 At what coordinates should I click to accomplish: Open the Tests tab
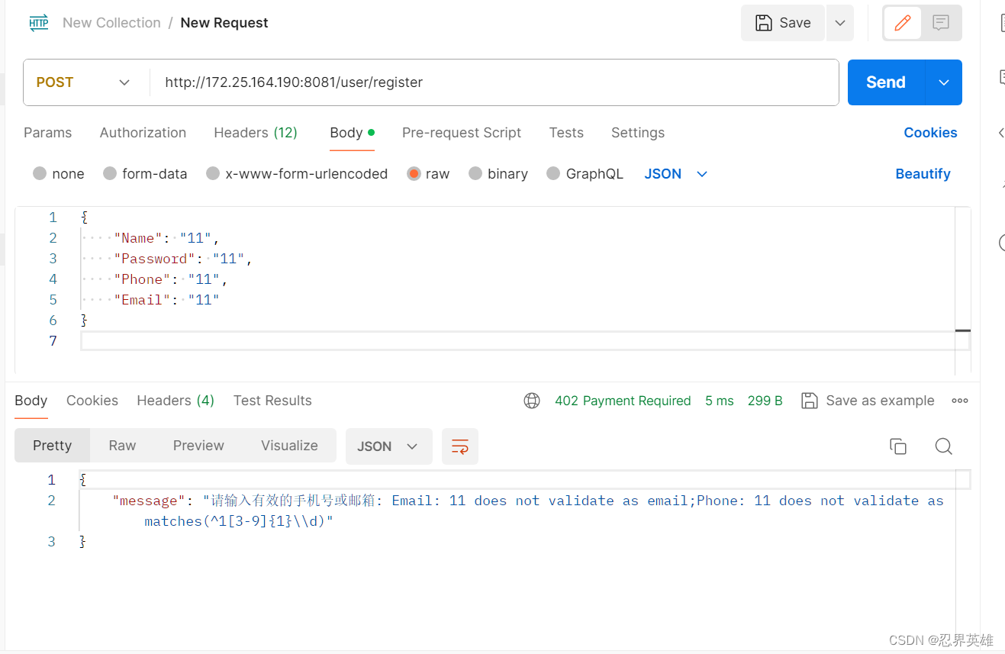coord(566,133)
